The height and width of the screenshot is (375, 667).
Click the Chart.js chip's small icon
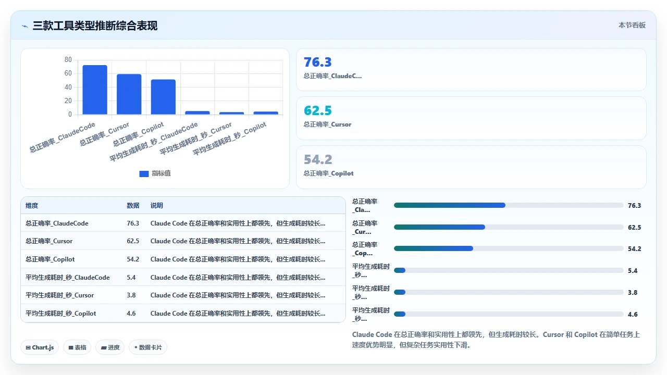[x=28, y=347]
